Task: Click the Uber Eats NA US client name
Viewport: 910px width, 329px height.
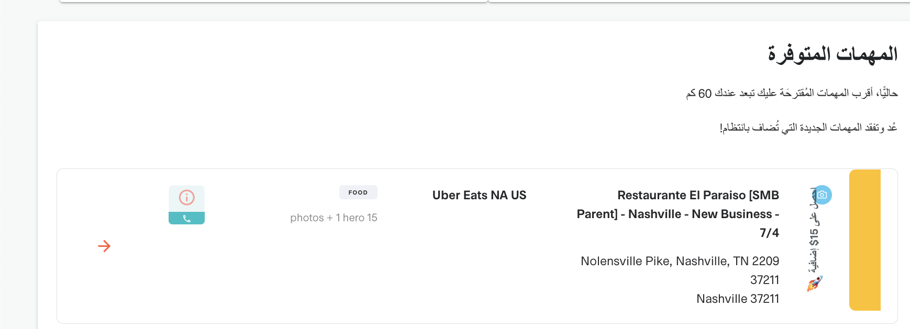Action: pyautogui.click(x=479, y=195)
